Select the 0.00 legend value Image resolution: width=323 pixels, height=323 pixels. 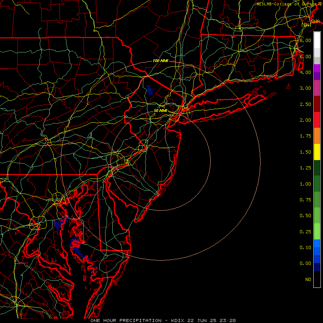(x=305, y=263)
